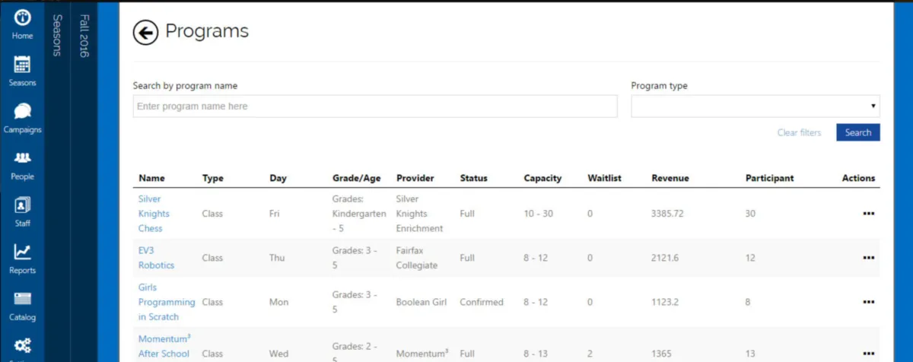Open the Staff badge icon

[22, 205]
